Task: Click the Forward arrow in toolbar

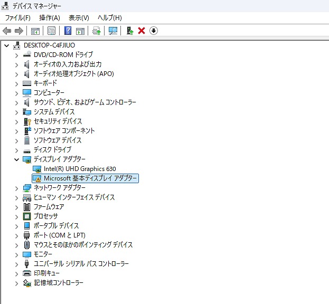Action: 19,31
